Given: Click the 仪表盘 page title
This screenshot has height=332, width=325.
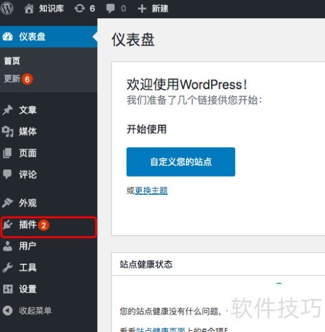Looking at the screenshot, I should click(133, 40).
